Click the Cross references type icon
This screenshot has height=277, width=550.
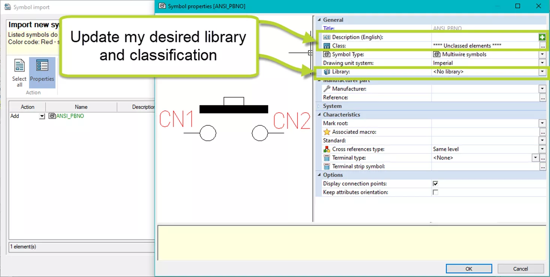click(x=327, y=149)
